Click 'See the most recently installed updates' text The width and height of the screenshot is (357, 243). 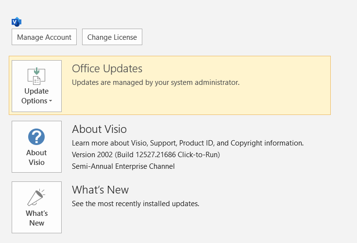(136, 204)
